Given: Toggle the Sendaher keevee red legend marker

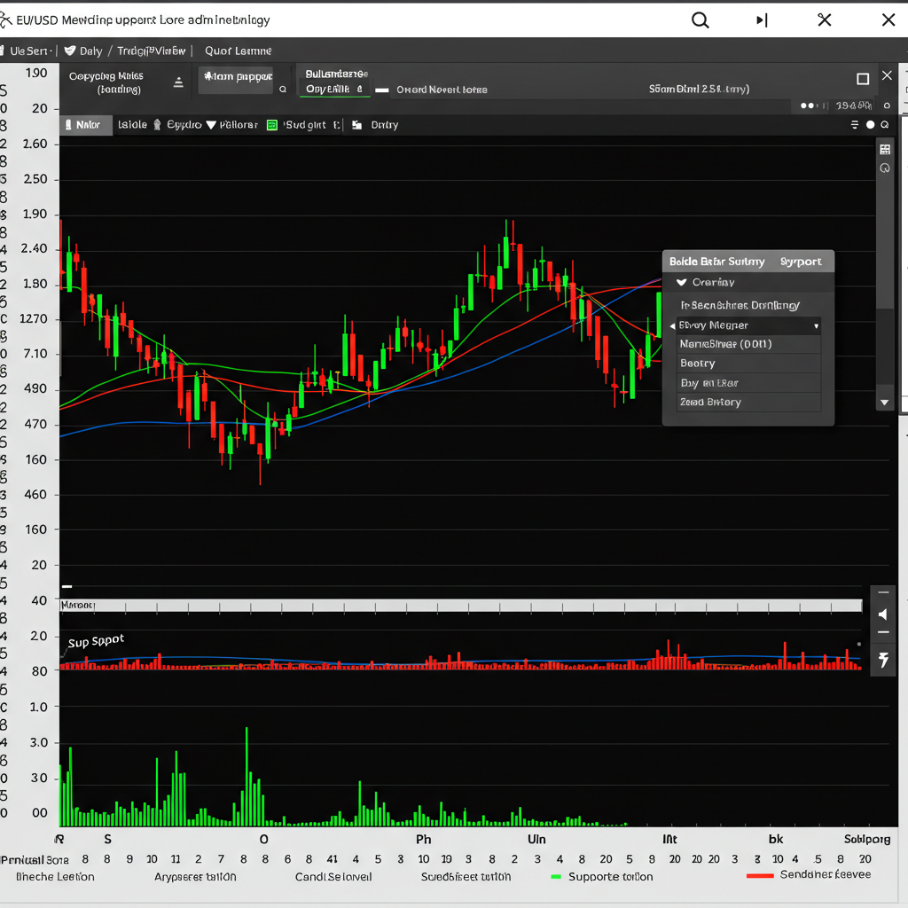Looking at the screenshot, I should pyautogui.click(x=760, y=875).
